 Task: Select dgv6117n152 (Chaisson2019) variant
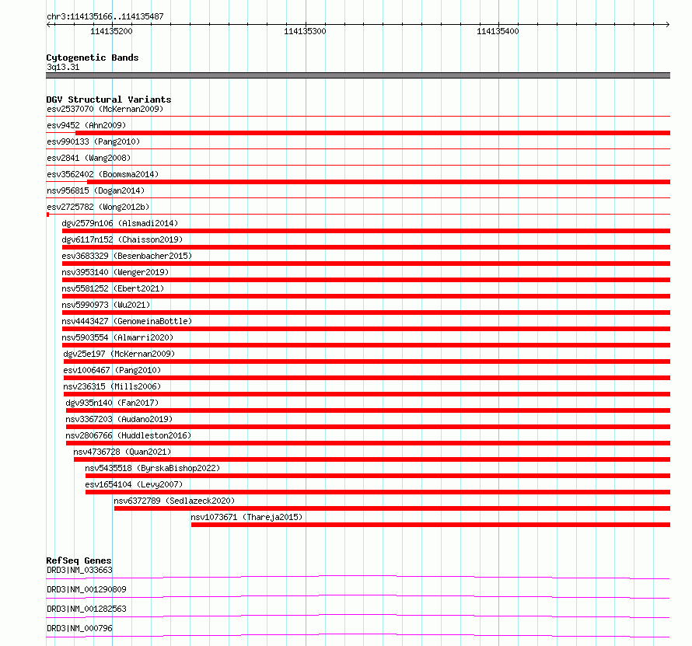(x=122, y=239)
